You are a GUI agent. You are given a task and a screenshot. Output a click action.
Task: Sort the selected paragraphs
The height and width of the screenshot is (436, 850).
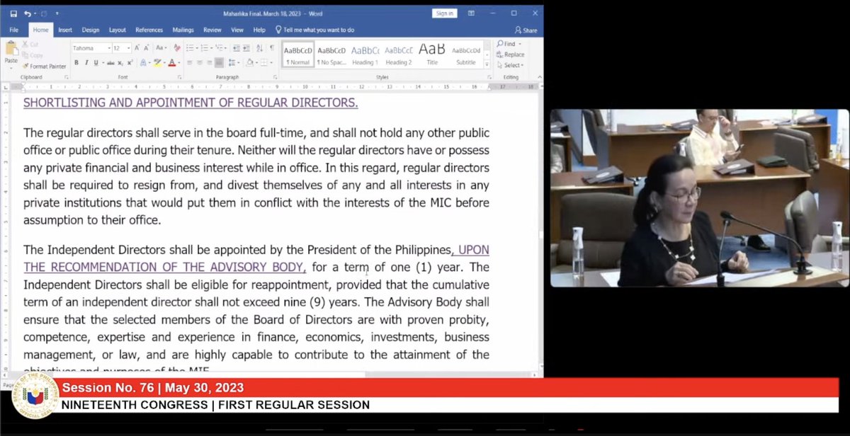[259, 48]
